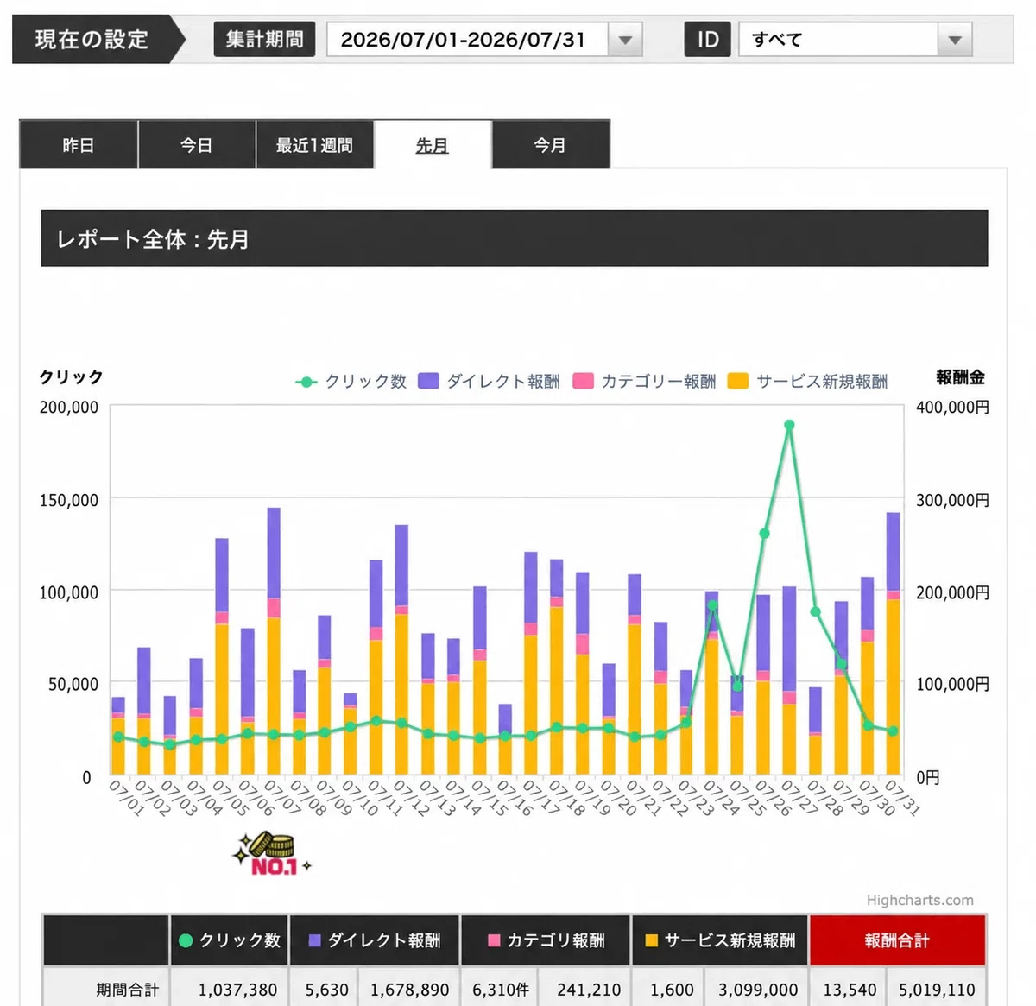Click the 07/18 stacked reward bar
The height and width of the screenshot is (1006, 1036).
[x=556, y=667]
